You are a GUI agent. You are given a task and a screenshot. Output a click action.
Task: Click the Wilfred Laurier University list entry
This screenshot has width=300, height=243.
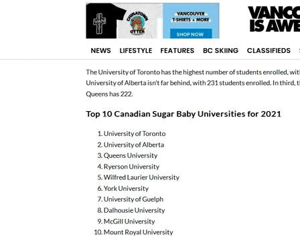141,177
